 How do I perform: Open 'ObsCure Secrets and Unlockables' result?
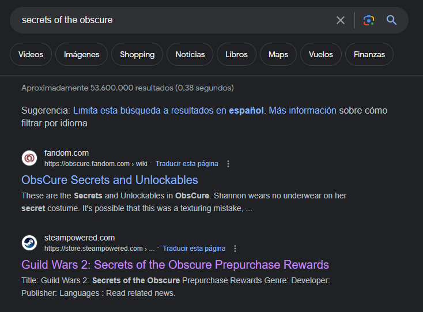pos(110,180)
